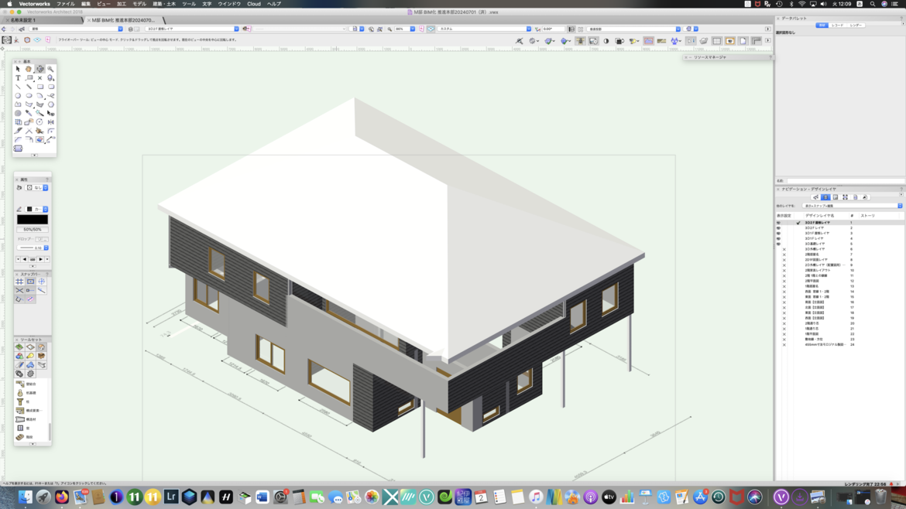Click the 50%/50% opacity button

pyautogui.click(x=32, y=230)
